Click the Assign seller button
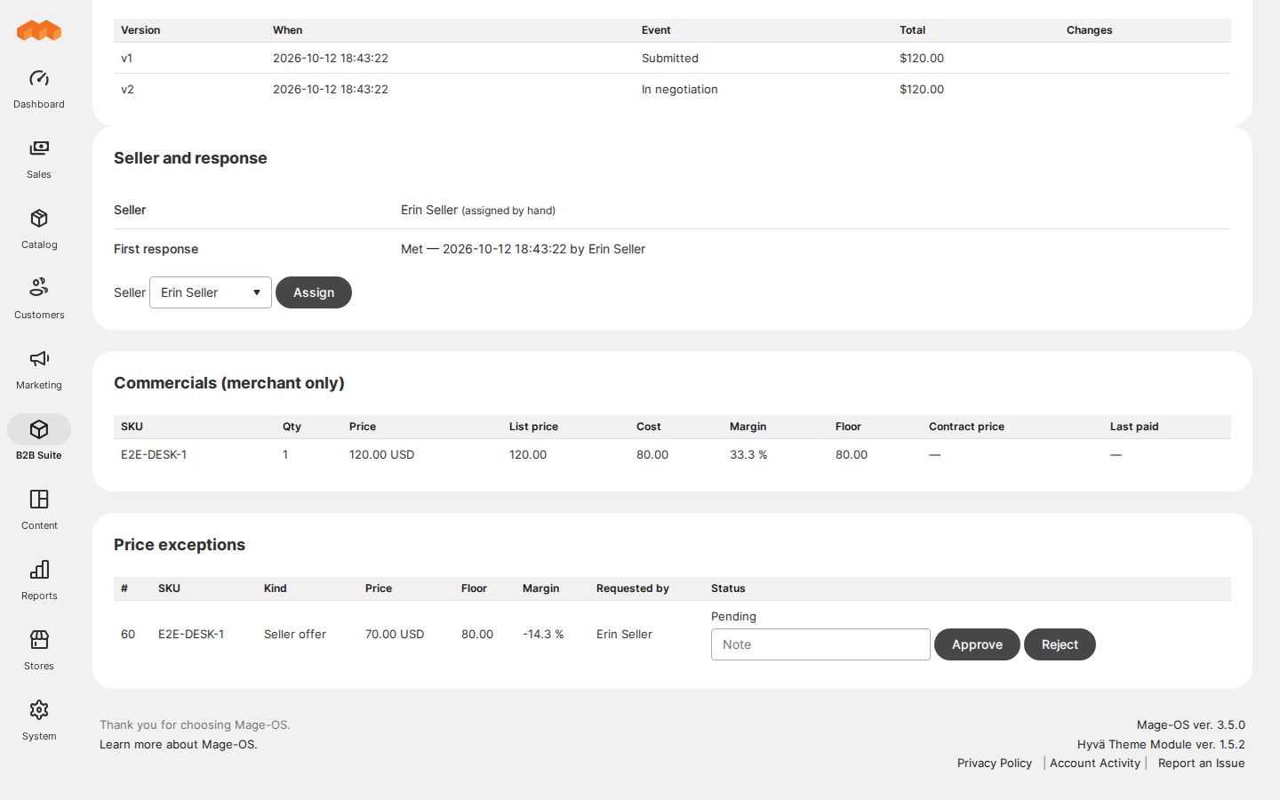 point(314,292)
